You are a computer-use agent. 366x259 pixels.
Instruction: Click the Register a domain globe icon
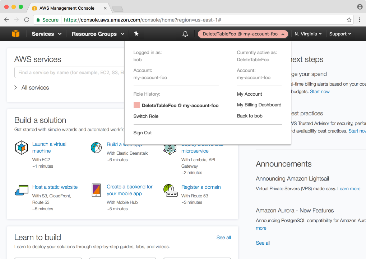(x=171, y=190)
